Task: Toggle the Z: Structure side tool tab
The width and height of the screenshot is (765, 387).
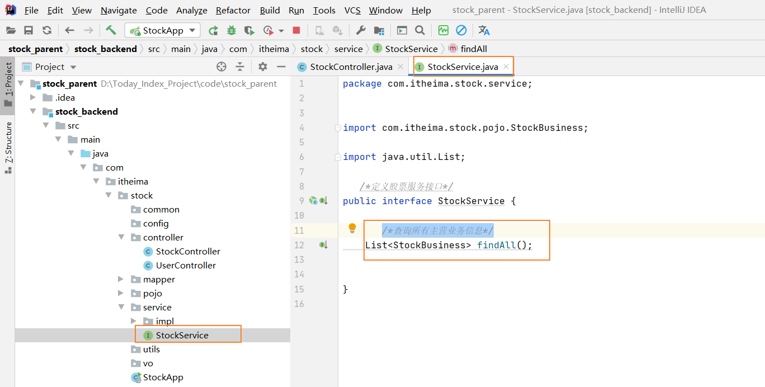Action: pyautogui.click(x=8, y=147)
